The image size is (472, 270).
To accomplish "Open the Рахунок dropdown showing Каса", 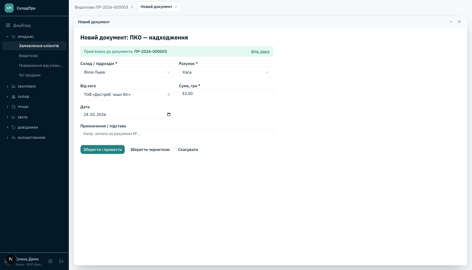I will (226, 72).
